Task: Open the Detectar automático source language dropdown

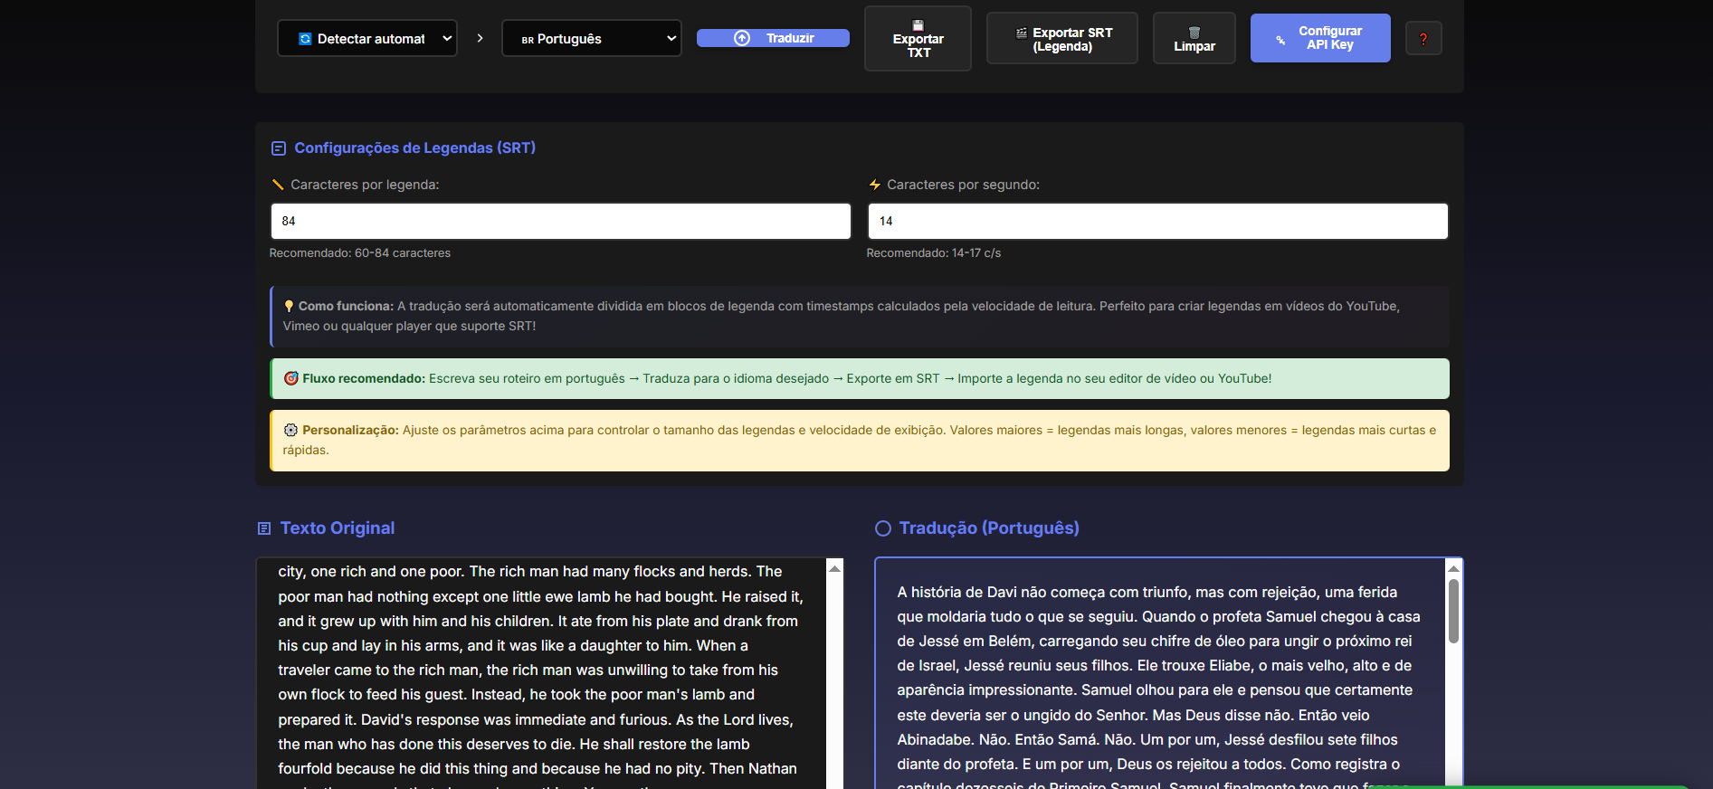Action: [x=367, y=39]
